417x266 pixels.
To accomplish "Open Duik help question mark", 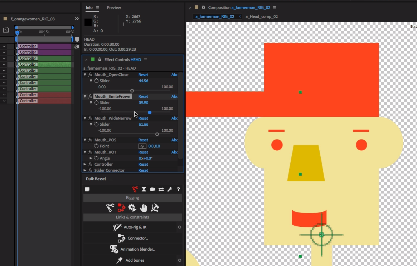I will 179,189.
